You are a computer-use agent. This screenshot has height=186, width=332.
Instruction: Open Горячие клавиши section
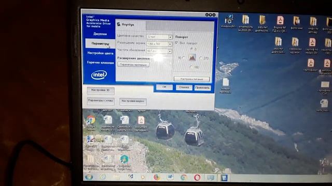[100, 63]
